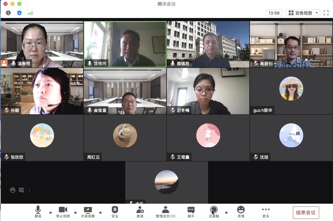Toggle 云录制 cloud recording

[x=214, y=212]
